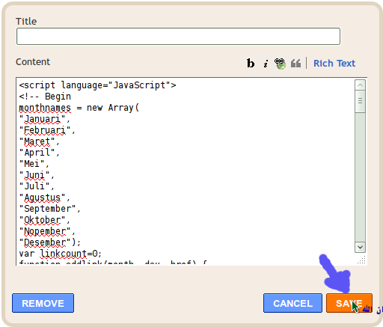Click the content scrollbar's up arrow
The height and width of the screenshot is (327, 383).
pos(360,85)
